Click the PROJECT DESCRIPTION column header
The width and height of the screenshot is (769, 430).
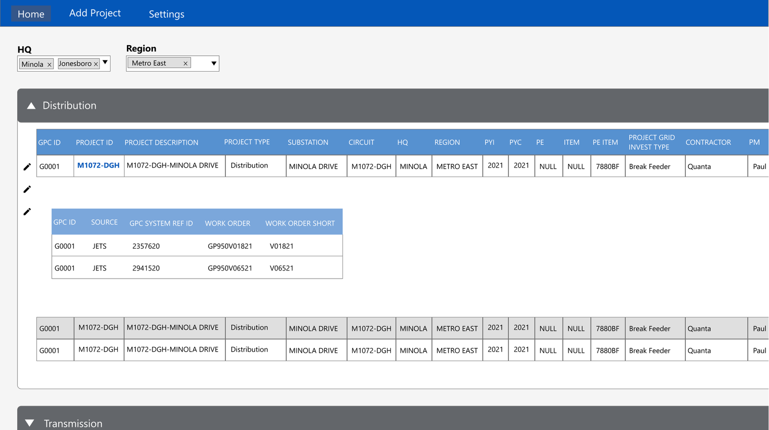coord(161,142)
